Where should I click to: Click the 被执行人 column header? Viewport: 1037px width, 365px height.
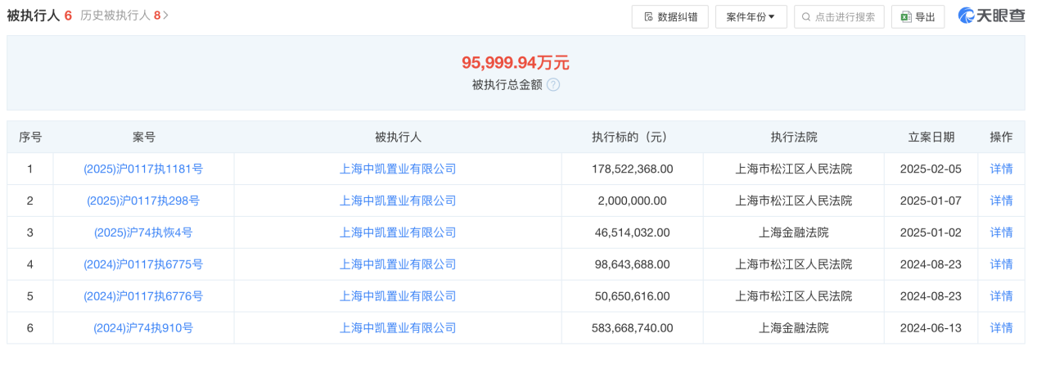point(398,137)
